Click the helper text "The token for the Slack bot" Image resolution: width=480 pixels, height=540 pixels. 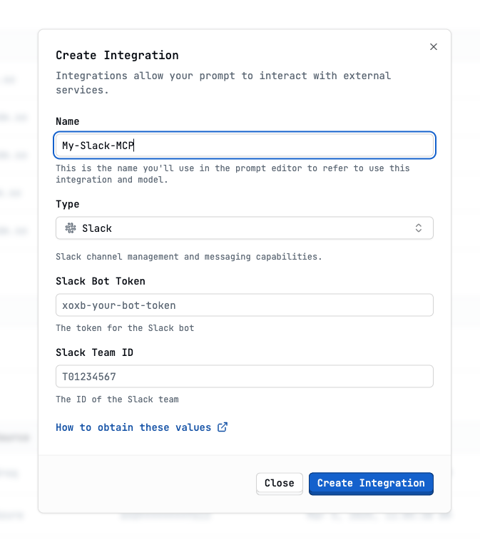pos(125,328)
